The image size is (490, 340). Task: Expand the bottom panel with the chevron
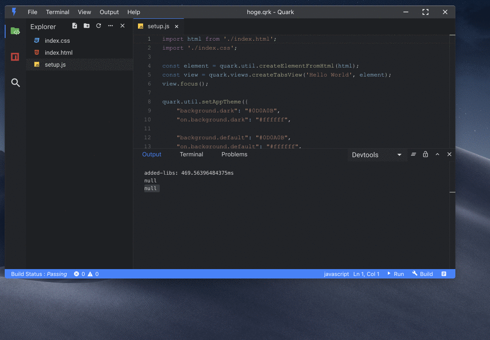[437, 155]
